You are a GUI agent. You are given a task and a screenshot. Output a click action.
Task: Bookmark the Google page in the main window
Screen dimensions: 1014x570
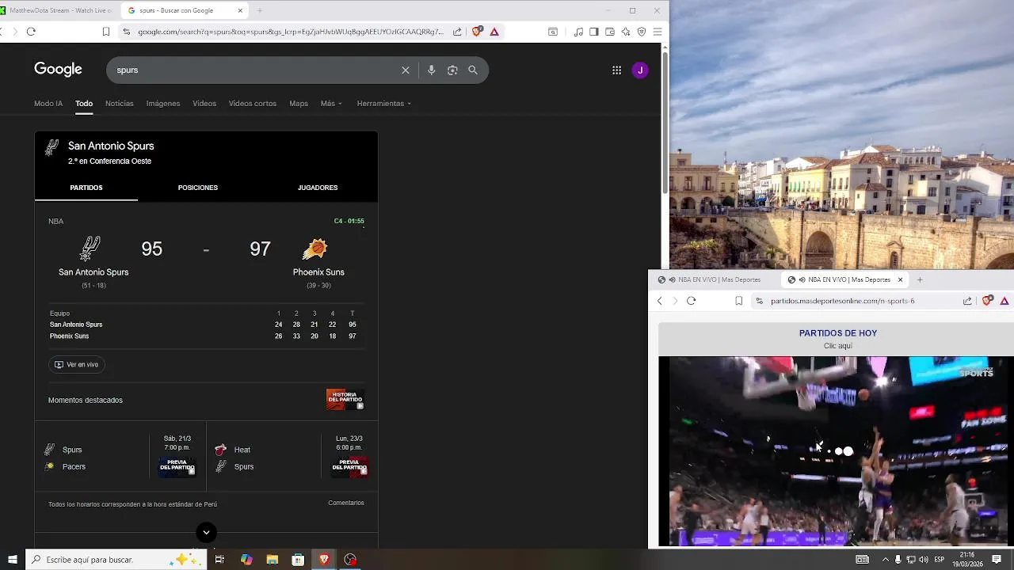pyautogui.click(x=106, y=32)
